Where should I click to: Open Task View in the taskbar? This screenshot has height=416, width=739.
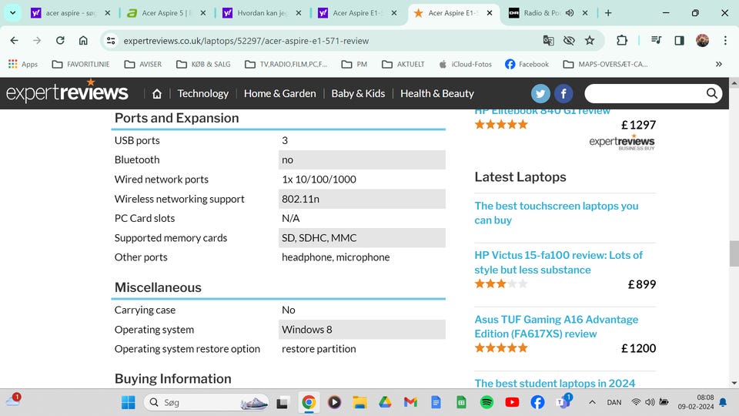click(282, 402)
